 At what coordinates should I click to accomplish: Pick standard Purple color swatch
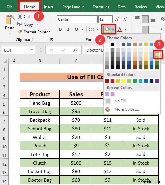157,81
